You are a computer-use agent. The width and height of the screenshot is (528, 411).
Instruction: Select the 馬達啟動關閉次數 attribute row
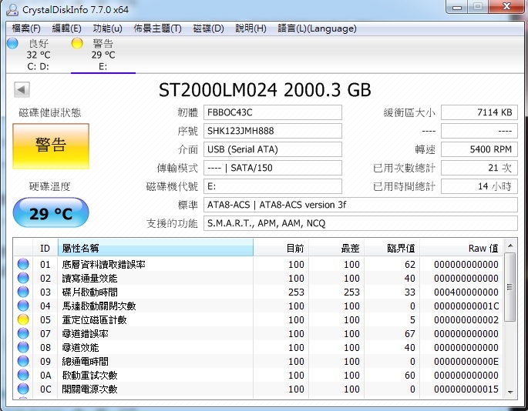pos(258,306)
